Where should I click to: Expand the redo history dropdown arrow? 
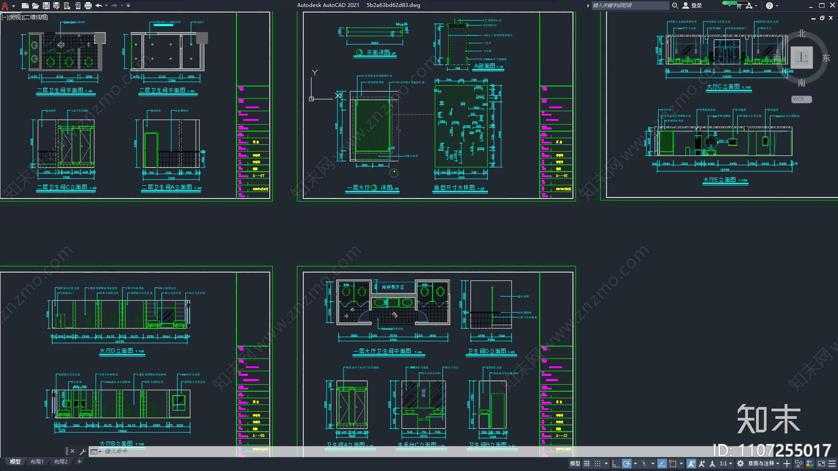click(x=122, y=6)
